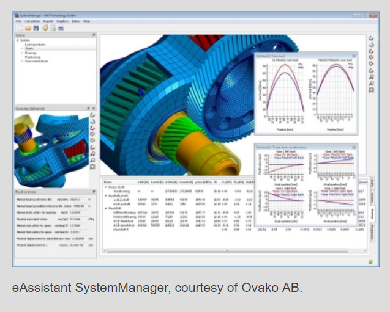
Task: Close the Geometry (deformed) panel
Action: click(94, 108)
